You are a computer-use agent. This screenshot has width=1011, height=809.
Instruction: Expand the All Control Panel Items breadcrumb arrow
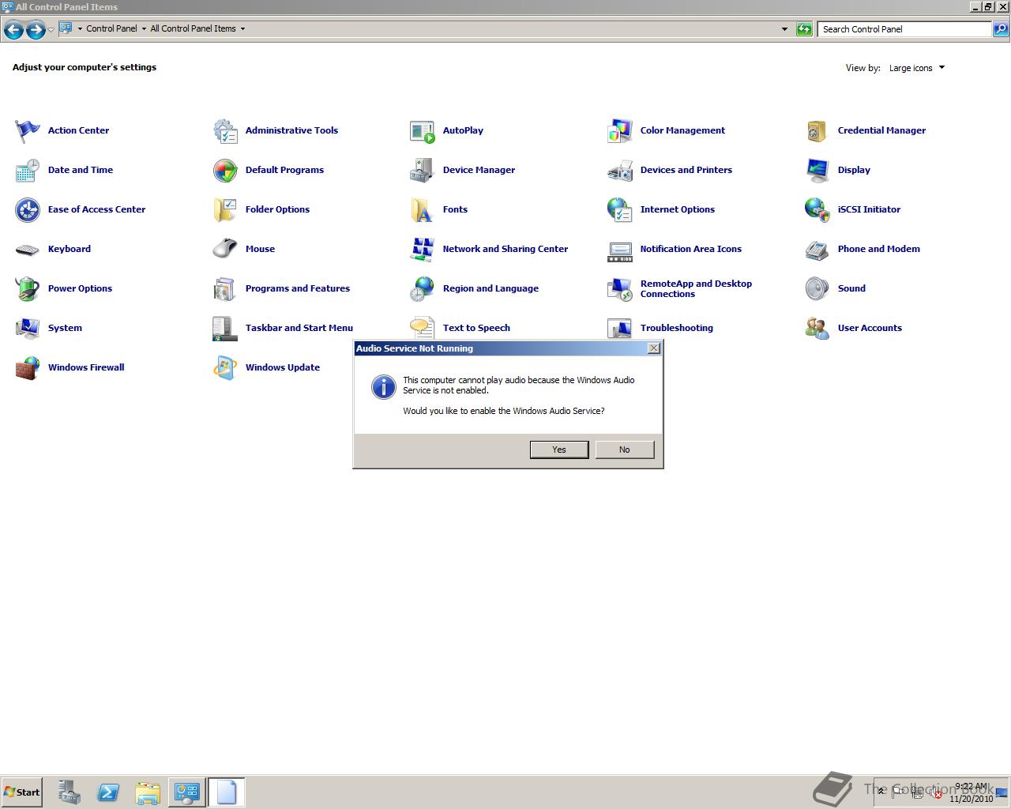242,28
